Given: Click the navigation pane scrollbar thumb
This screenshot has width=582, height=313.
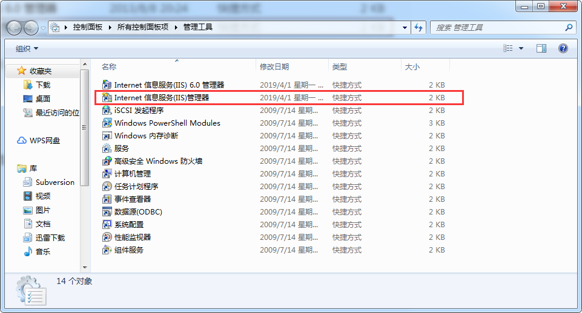Looking at the screenshot, I should click(x=85, y=127).
